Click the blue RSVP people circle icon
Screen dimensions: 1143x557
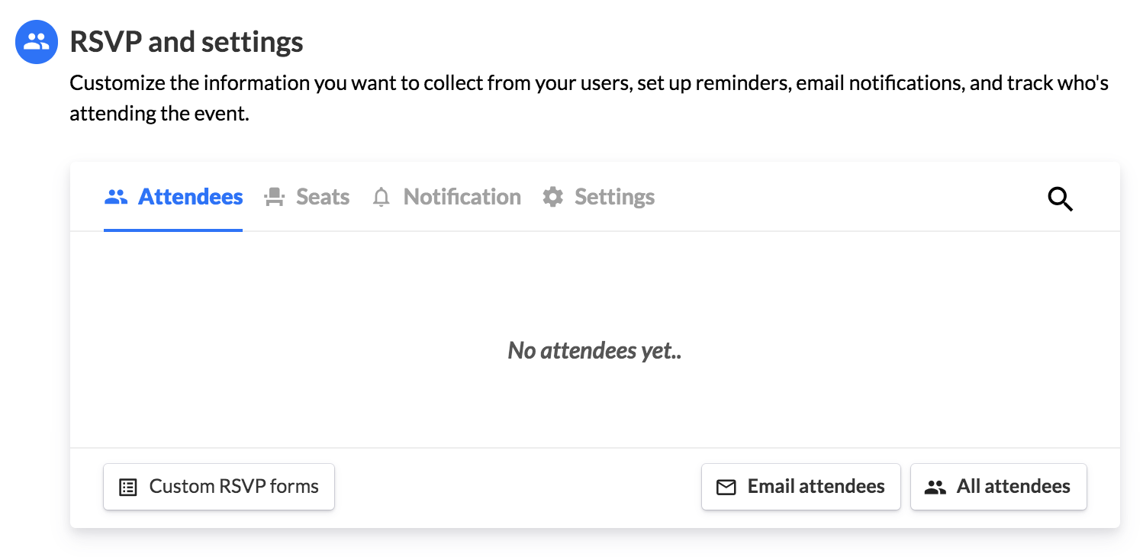[37, 42]
